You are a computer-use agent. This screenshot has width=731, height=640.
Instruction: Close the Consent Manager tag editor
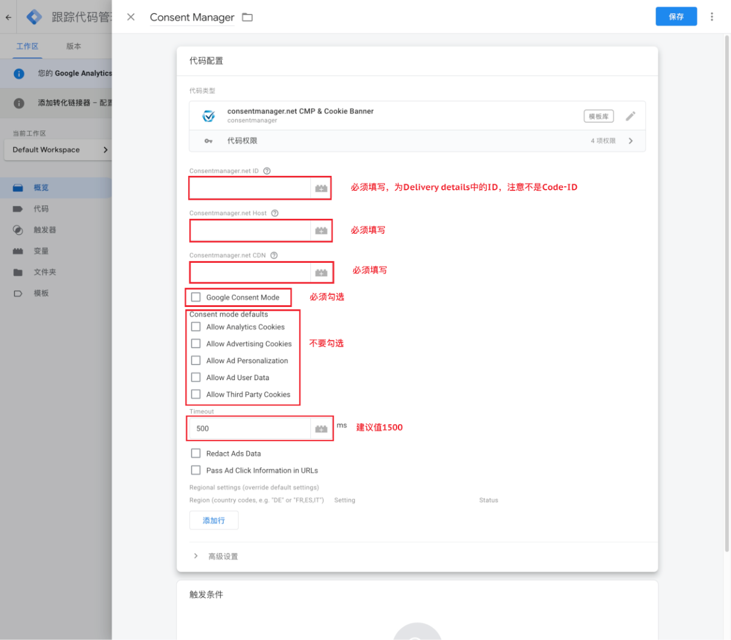pyautogui.click(x=131, y=17)
